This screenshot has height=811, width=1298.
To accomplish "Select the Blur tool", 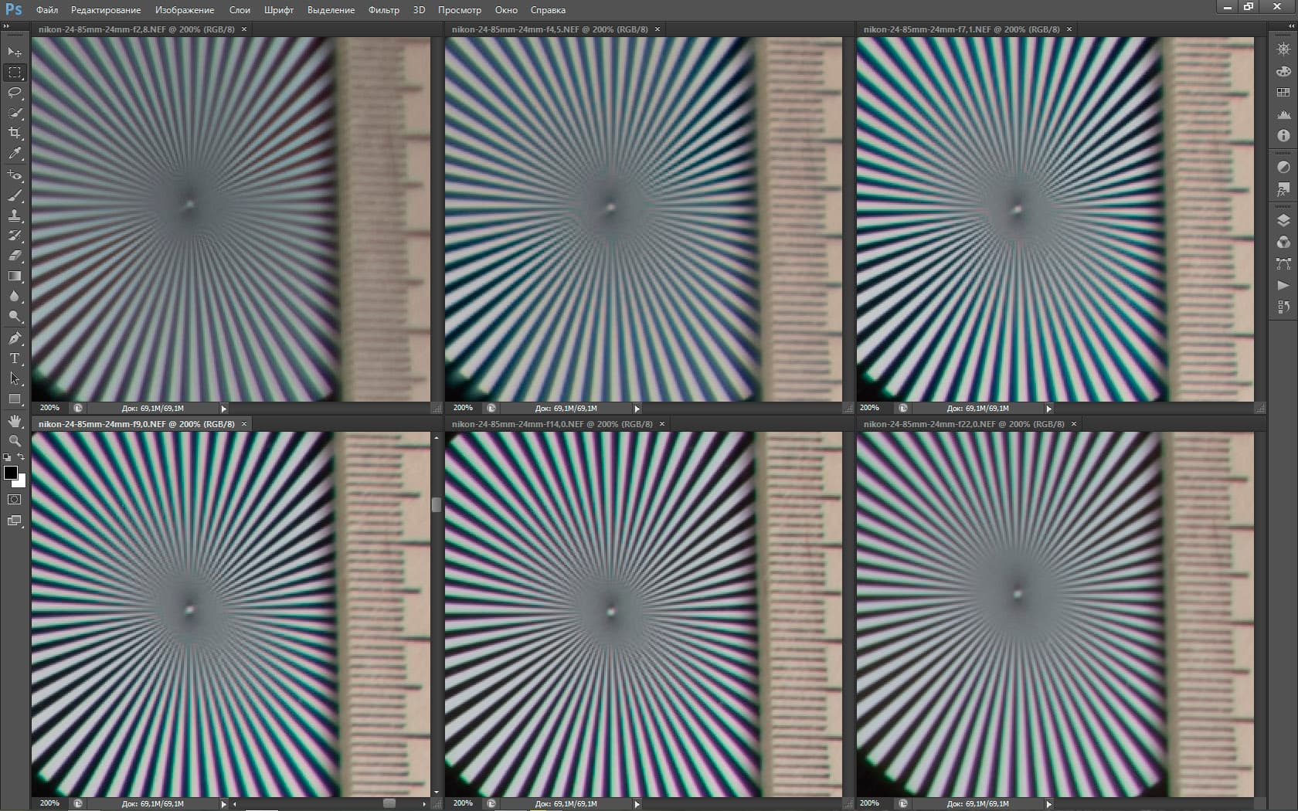I will (15, 296).
